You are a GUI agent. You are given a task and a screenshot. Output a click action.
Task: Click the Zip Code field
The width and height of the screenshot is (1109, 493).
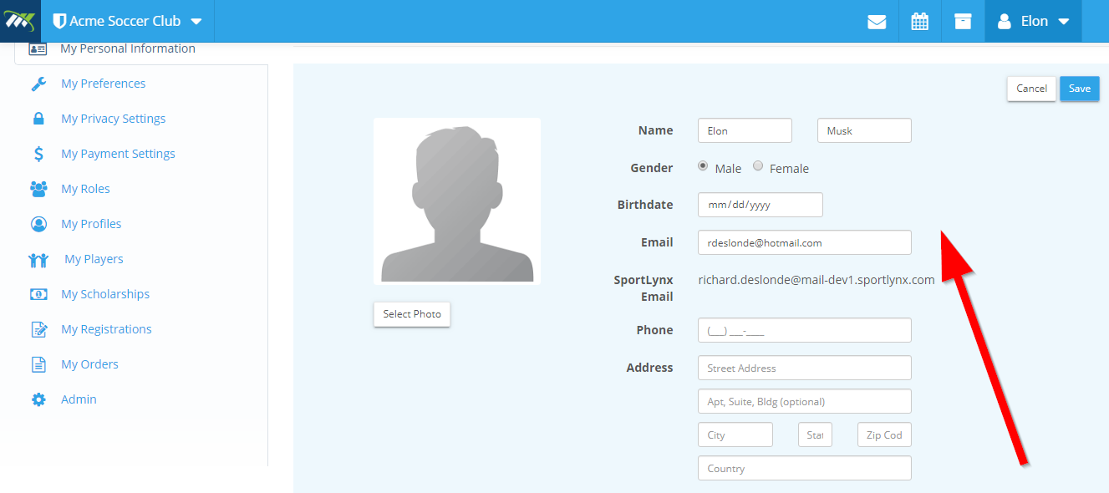(884, 435)
